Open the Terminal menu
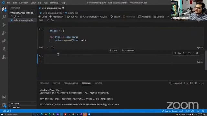 [54, 3]
